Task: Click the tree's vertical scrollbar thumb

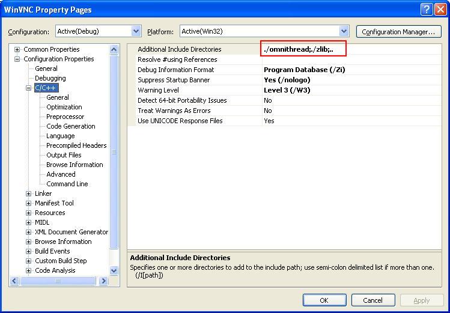Action: click(x=114, y=152)
